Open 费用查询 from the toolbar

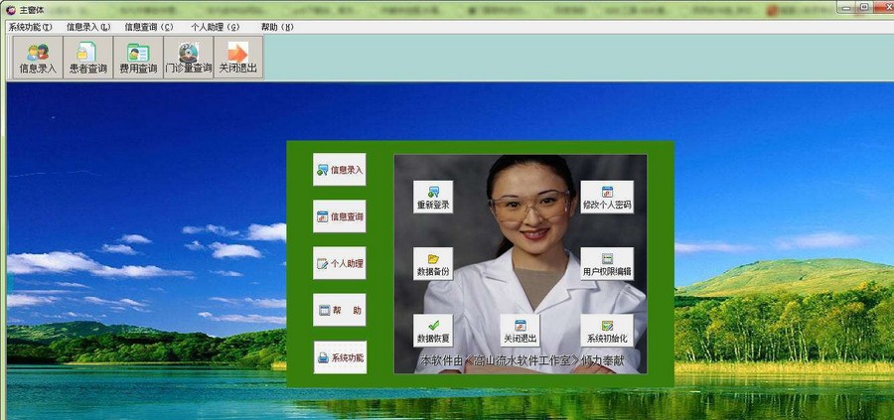coord(138,57)
